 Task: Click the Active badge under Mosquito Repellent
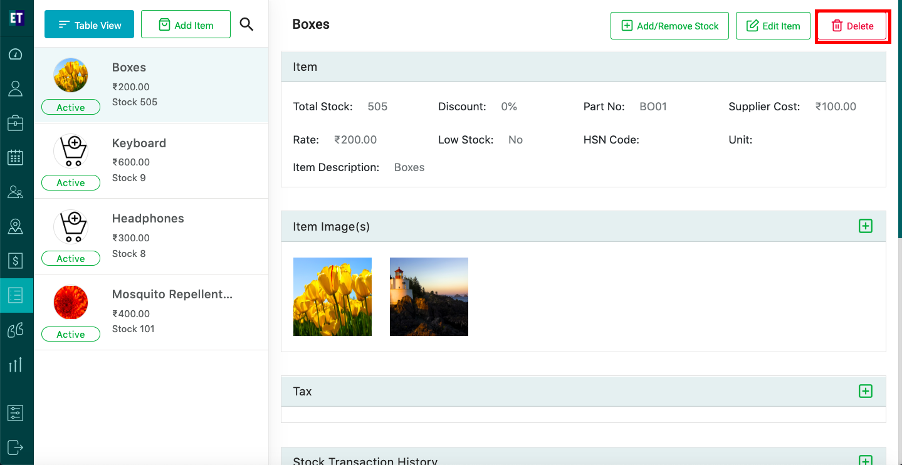point(71,334)
